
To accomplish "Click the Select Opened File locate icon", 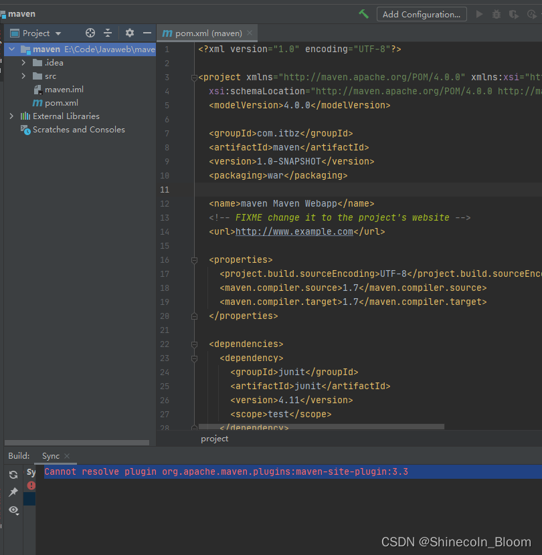I will click(90, 33).
